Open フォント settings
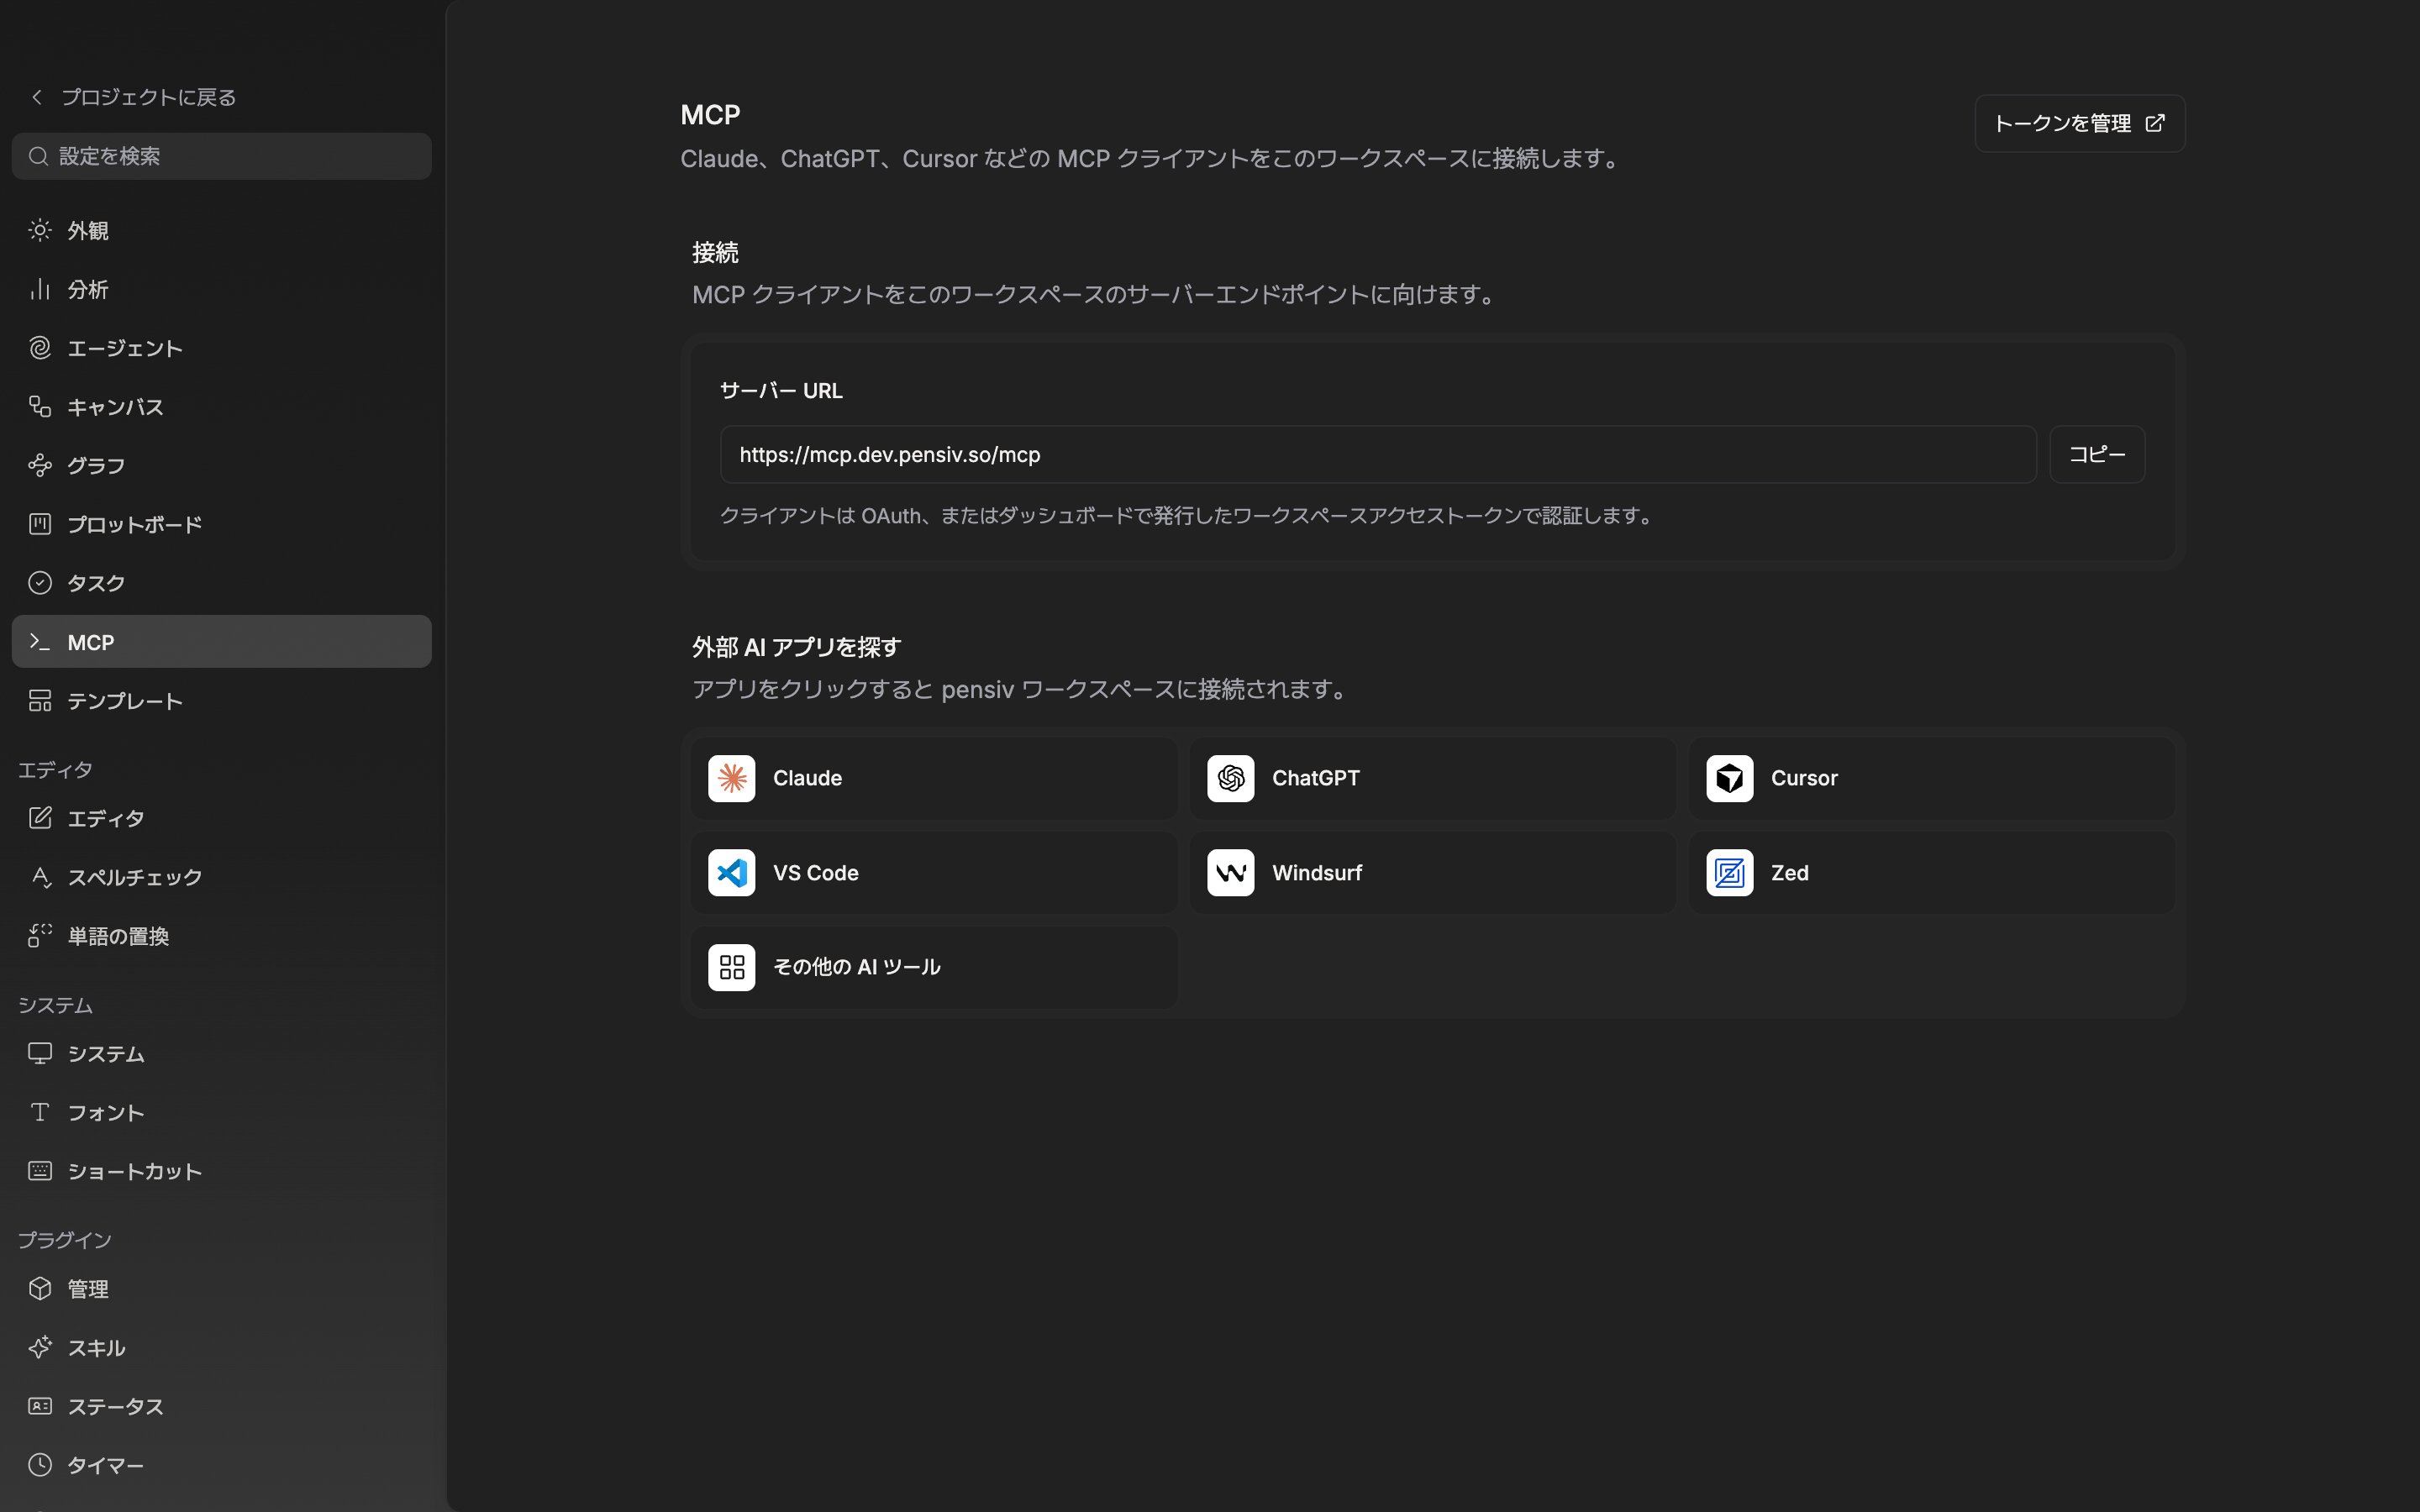The height and width of the screenshot is (1512, 2420). tap(221, 1112)
